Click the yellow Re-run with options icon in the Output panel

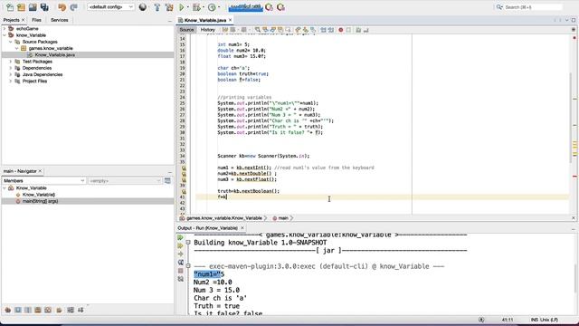181,245
